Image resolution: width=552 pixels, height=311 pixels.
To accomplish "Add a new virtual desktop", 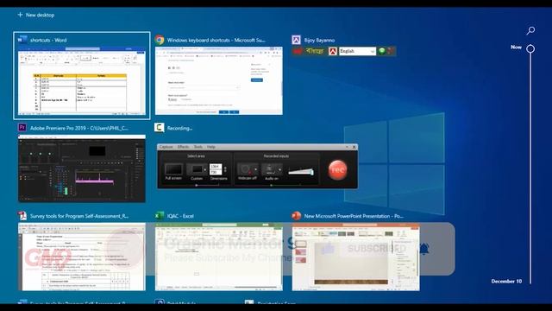I will (x=36, y=15).
